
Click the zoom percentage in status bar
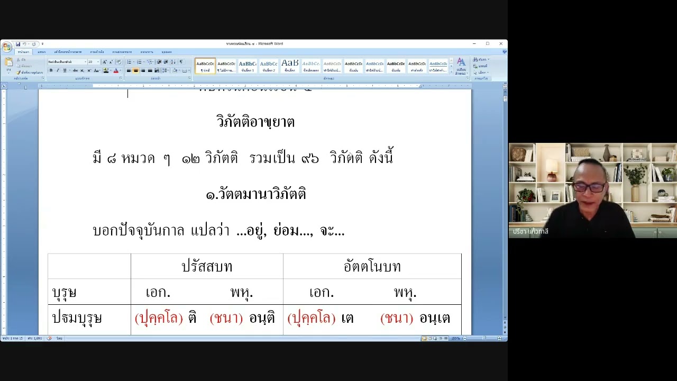pyautogui.click(x=456, y=338)
